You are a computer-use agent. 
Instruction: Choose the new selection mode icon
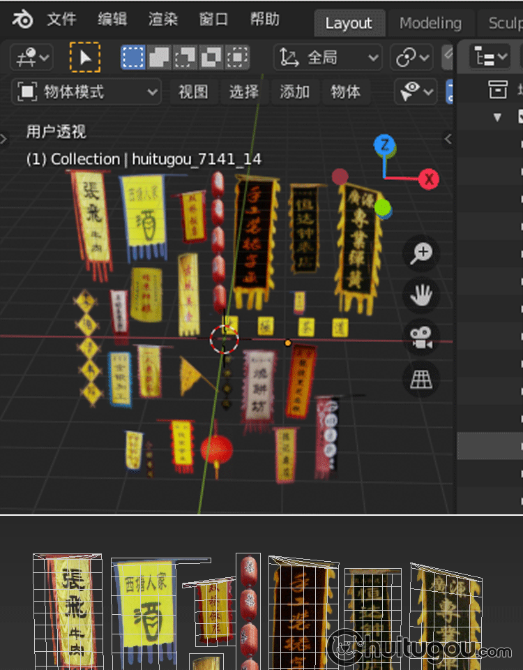pos(133,57)
